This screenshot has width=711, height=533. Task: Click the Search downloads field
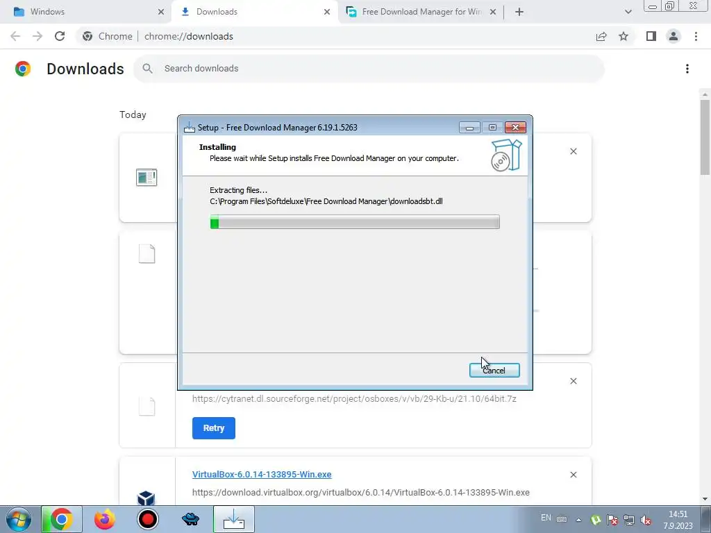(369, 69)
